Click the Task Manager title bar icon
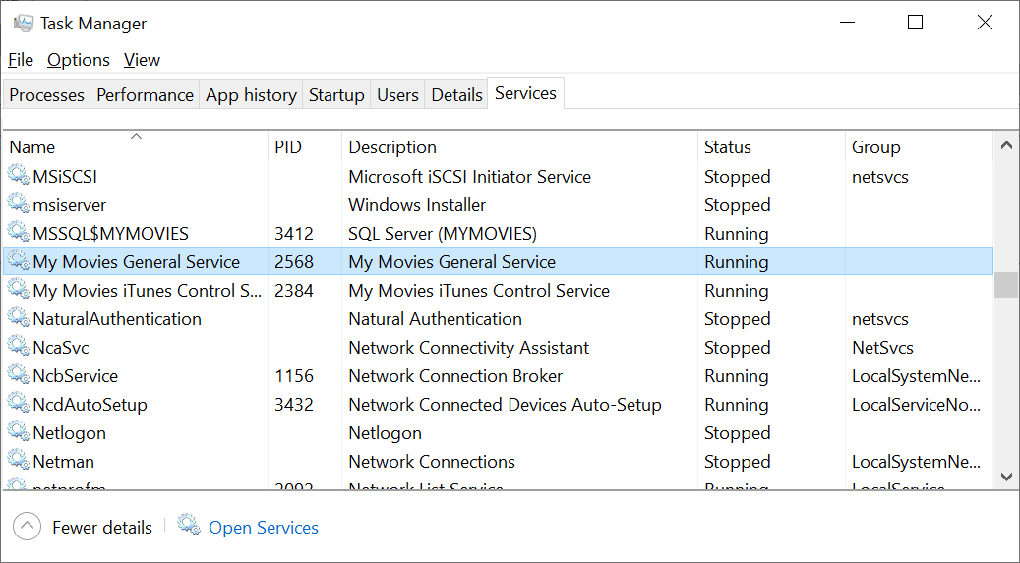The height and width of the screenshot is (563, 1020). (23, 24)
